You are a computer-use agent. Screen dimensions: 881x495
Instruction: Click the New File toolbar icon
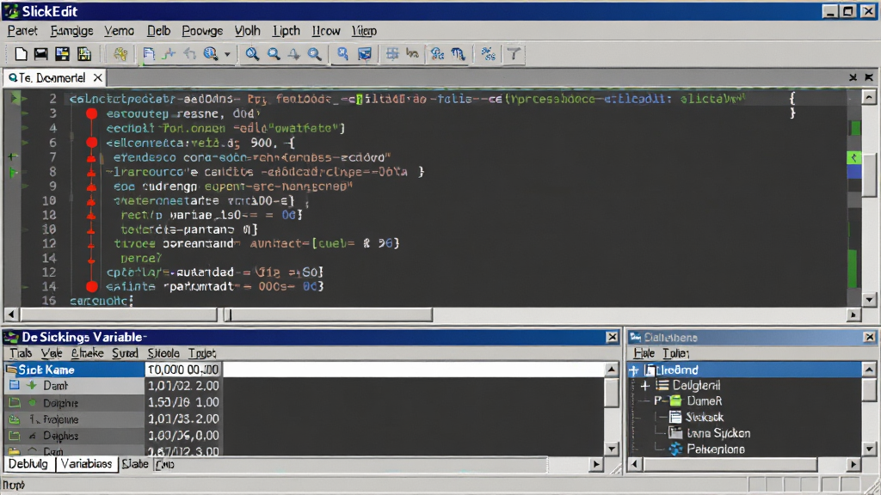(21, 54)
